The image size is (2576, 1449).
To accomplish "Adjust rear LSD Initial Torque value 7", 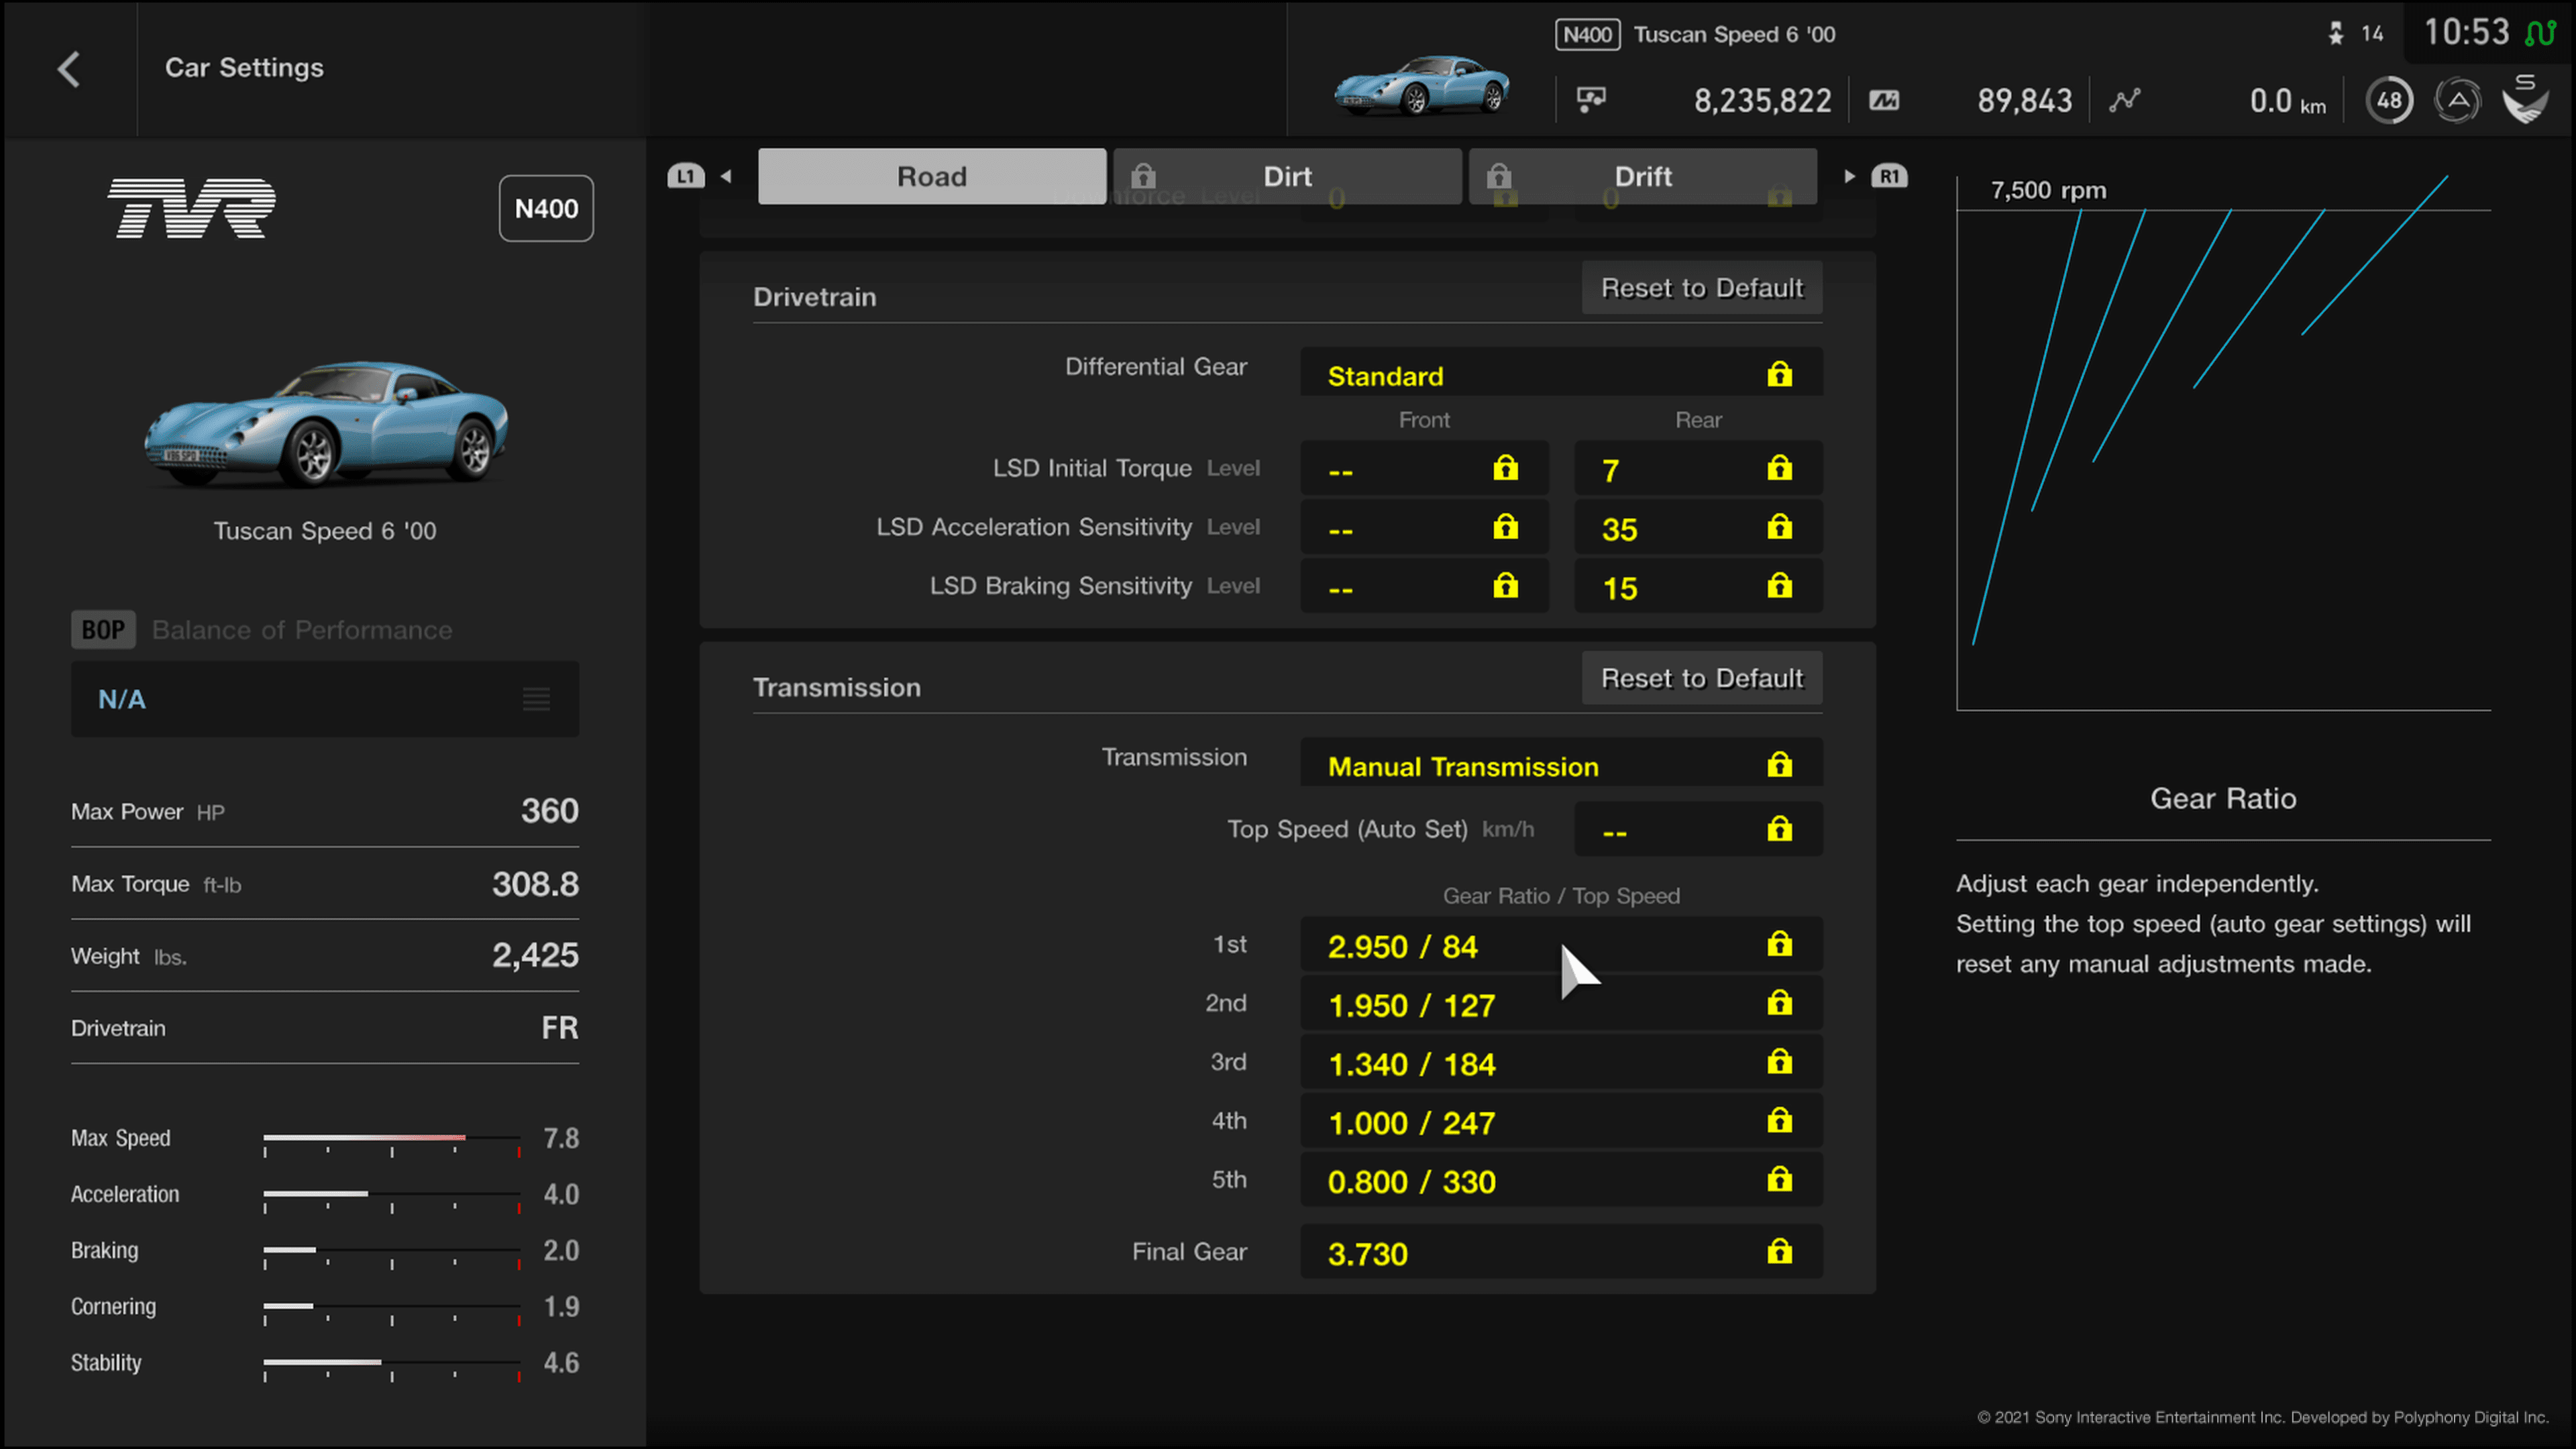I will coord(1698,468).
